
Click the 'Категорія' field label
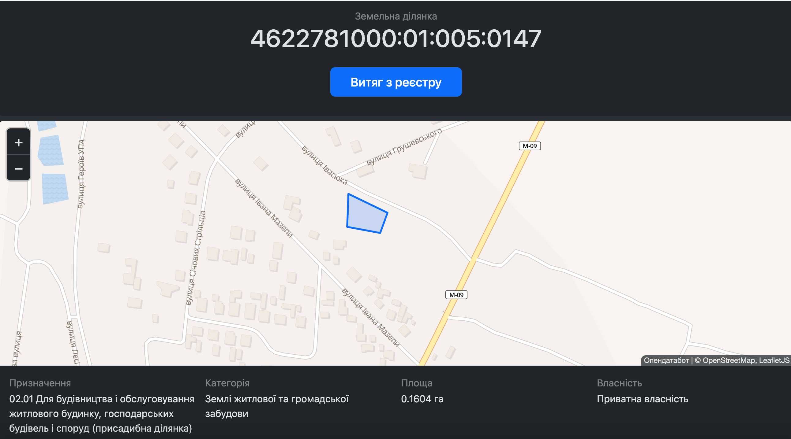pos(227,383)
